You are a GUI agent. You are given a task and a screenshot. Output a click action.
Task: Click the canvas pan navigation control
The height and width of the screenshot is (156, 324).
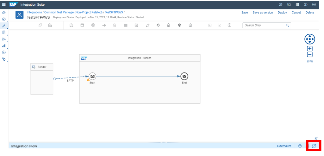(x=309, y=39)
